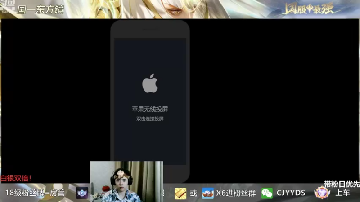The height and width of the screenshot is (202, 360).
Task: Click the red 白银双倍! text
Action: click(x=16, y=178)
